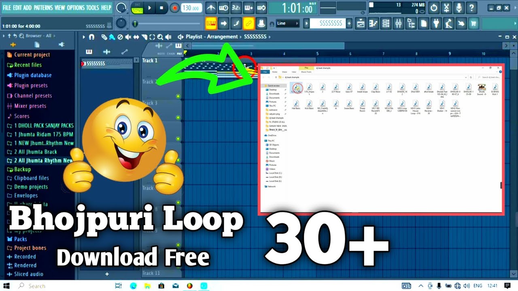
Task: Expand Plugin presets folder
Action: 31,85
